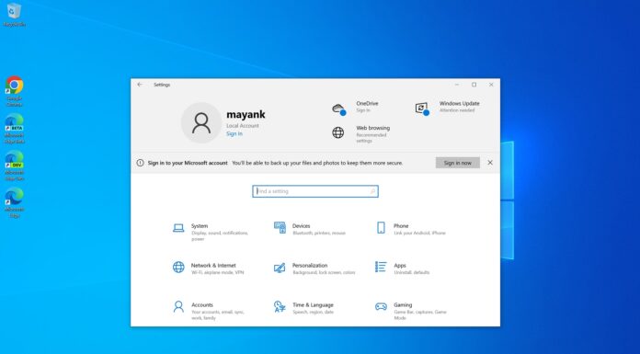The width and height of the screenshot is (640, 354).
Task: Click the Sign in now button
Action: coord(458,163)
